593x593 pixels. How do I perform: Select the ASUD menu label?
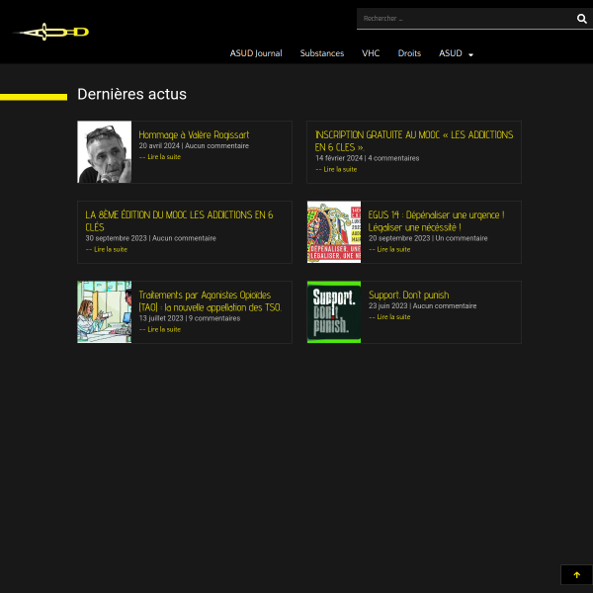451,53
